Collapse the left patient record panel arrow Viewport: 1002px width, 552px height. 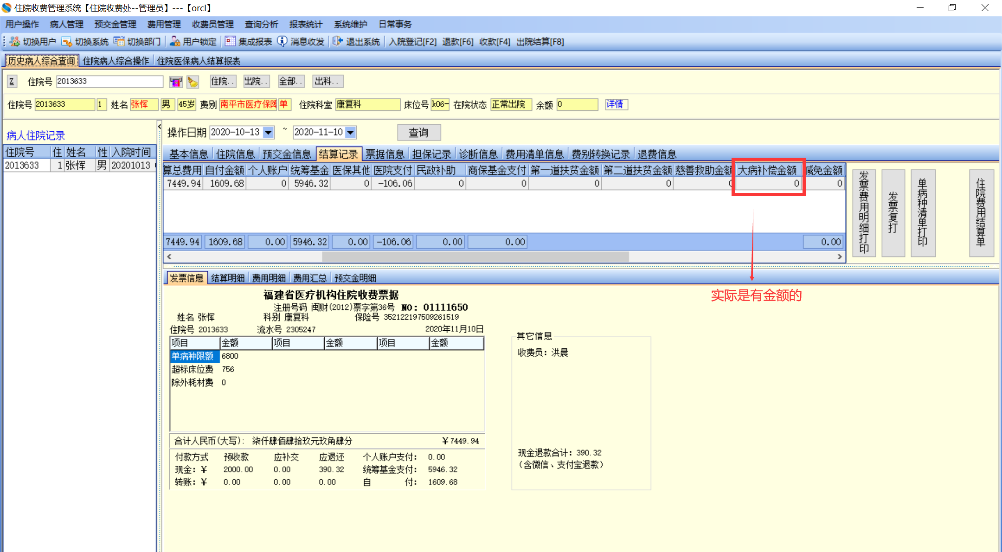(x=159, y=127)
